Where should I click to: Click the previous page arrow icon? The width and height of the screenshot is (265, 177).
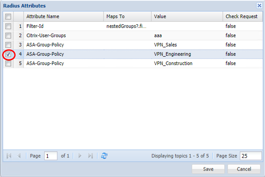pos(19,156)
